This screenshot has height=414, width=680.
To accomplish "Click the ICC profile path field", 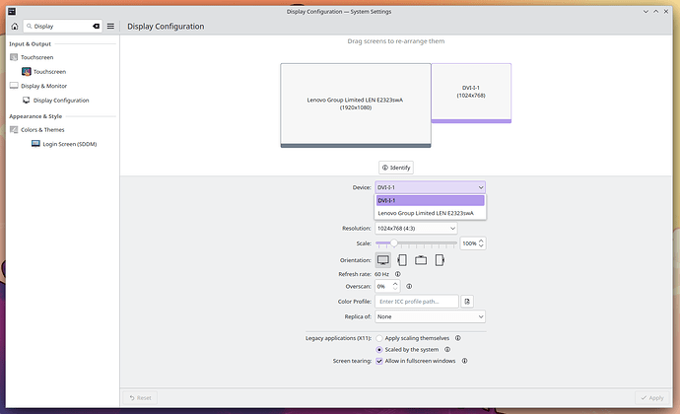I will click(417, 302).
